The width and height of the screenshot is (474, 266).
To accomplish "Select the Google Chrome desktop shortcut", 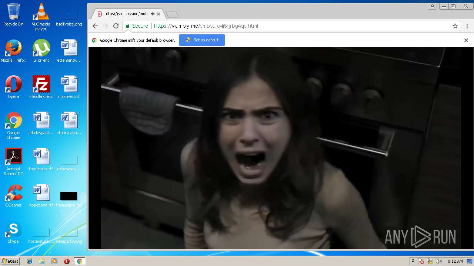I will point(13,126).
